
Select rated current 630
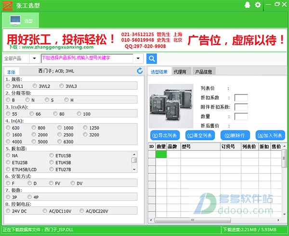point(8,127)
